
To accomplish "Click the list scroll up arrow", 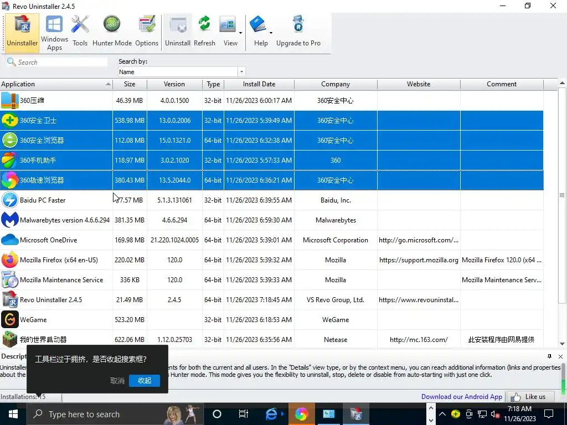I will [x=562, y=84].
